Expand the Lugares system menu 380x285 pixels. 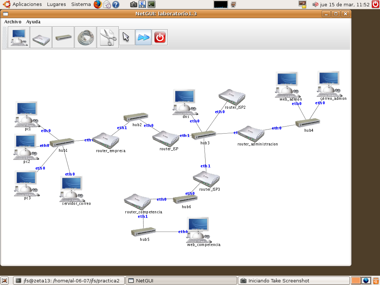point(56,4)
